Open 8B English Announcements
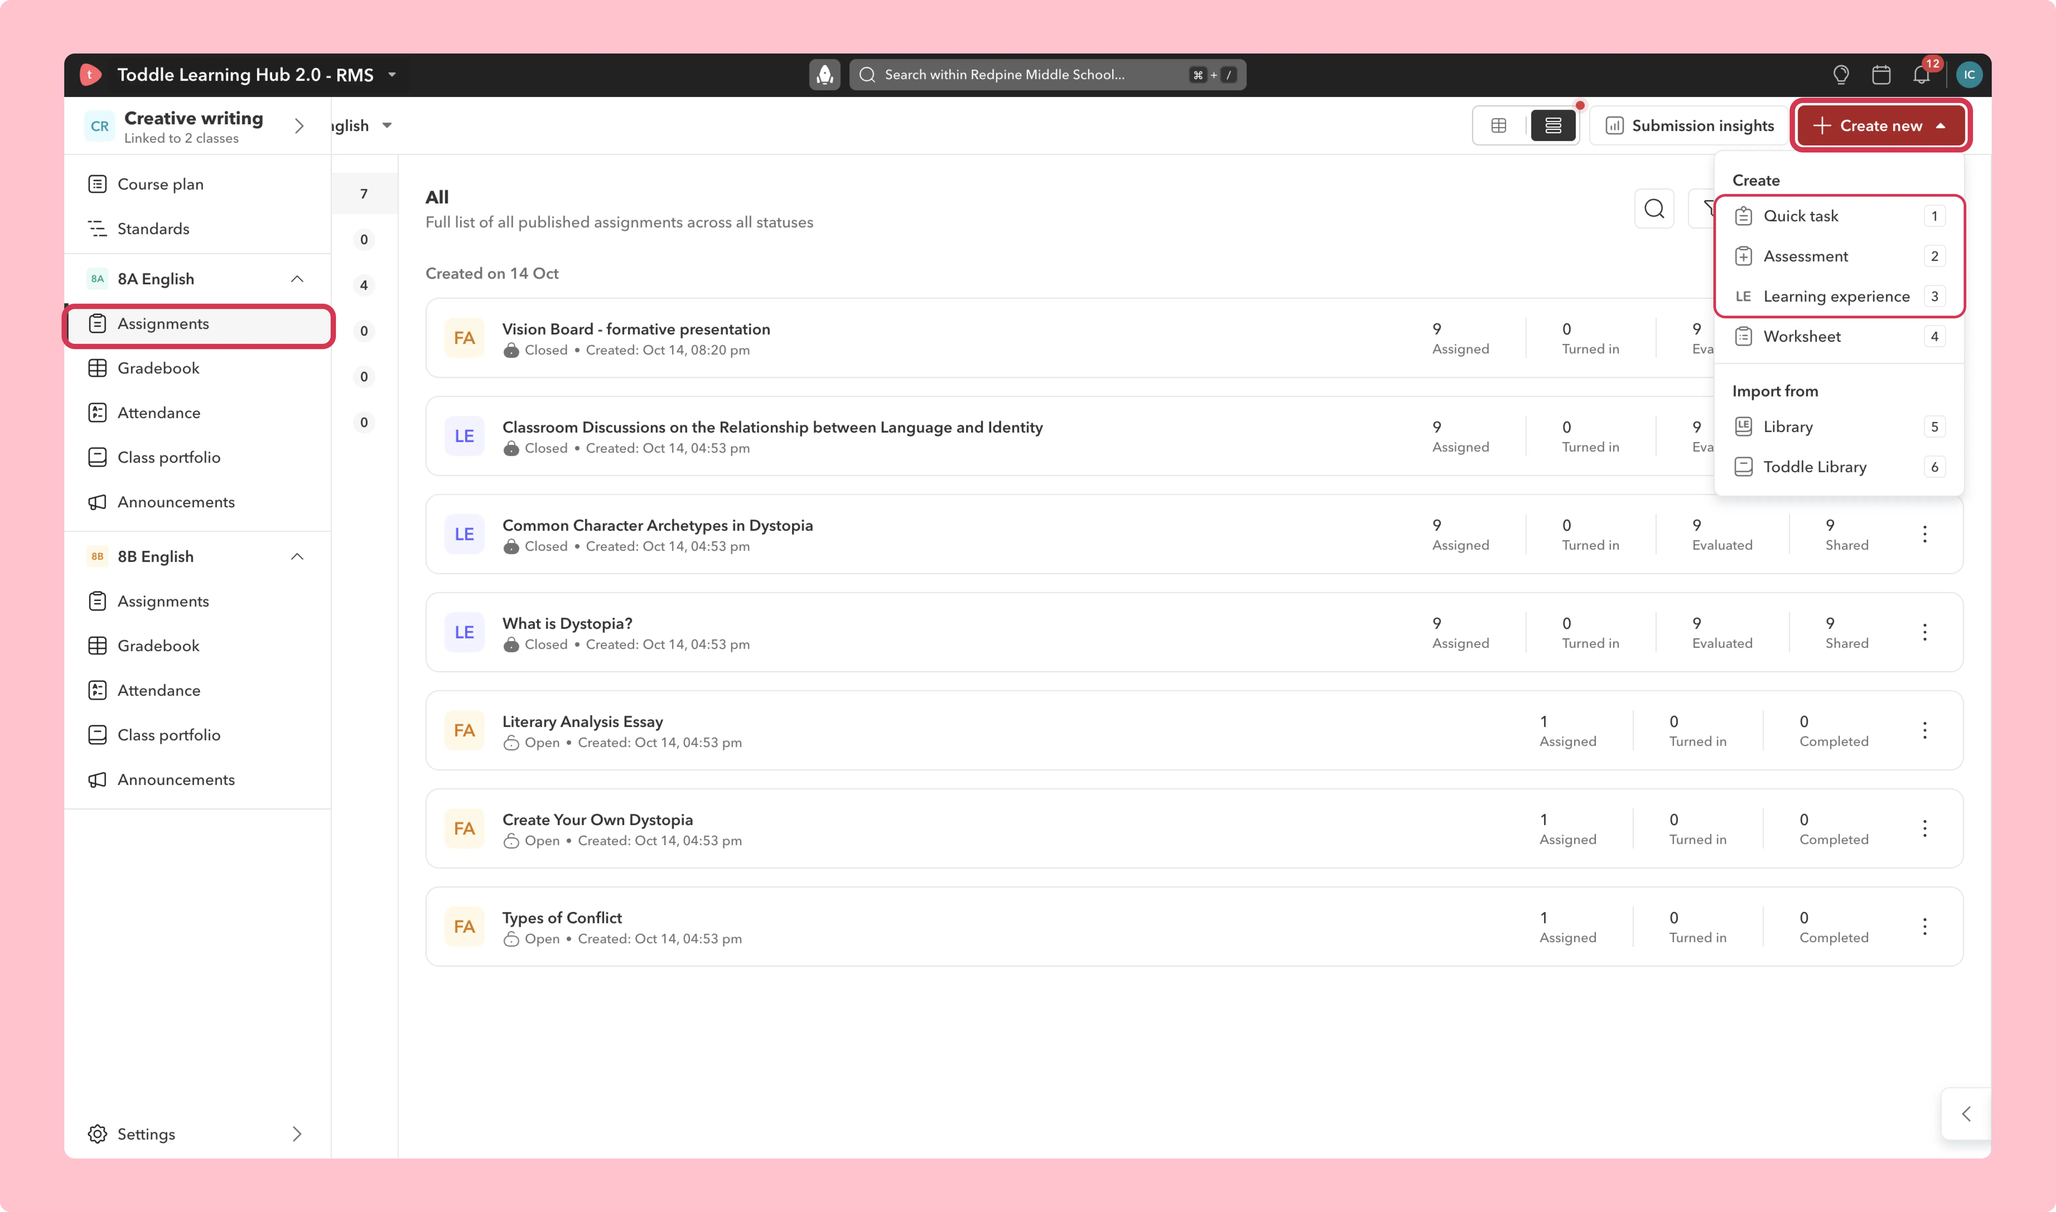The width and height of the screenshot is (2056, 1212). [x=198, y=780]
